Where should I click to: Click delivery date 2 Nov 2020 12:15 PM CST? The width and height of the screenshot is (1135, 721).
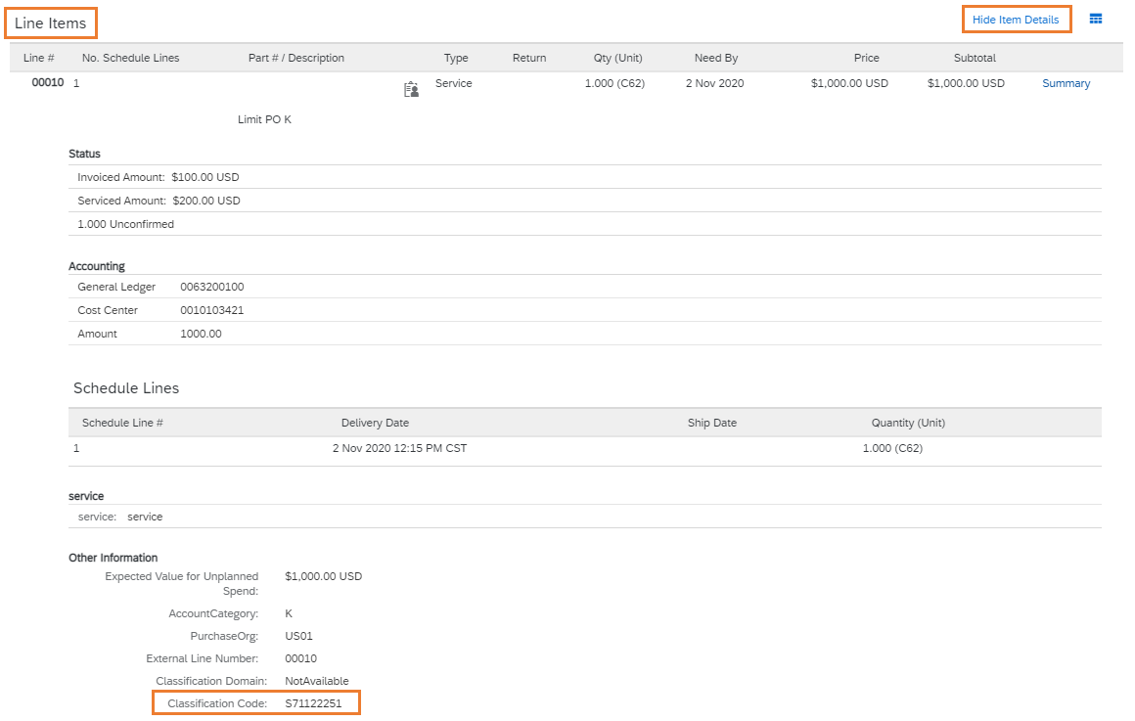(399, 448)
